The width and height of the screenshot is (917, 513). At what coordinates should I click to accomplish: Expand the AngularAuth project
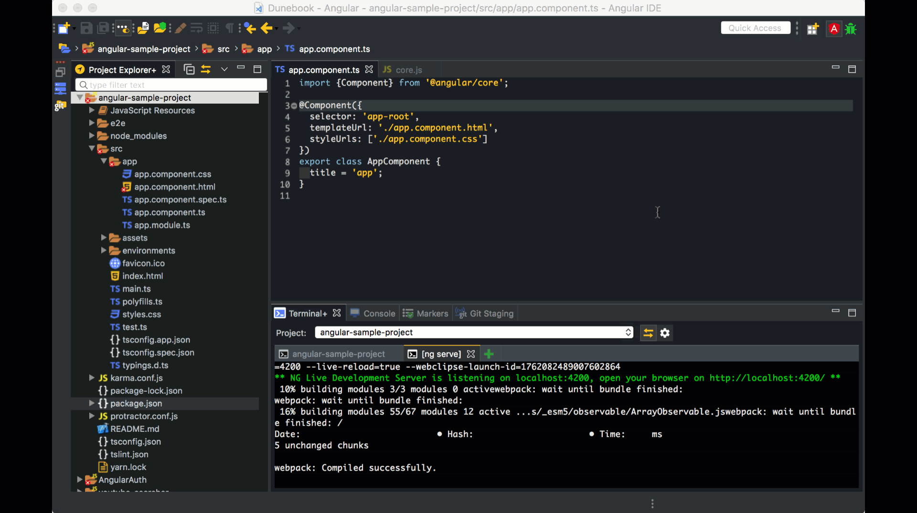coord(80,479)
